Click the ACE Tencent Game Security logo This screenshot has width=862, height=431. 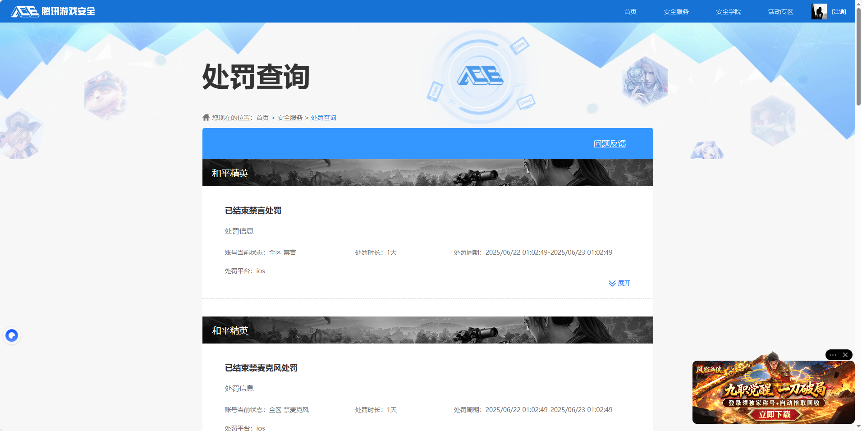coord(53,11)
